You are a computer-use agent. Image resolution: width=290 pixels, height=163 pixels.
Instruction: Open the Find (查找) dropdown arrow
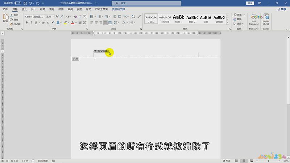[244, 15]
